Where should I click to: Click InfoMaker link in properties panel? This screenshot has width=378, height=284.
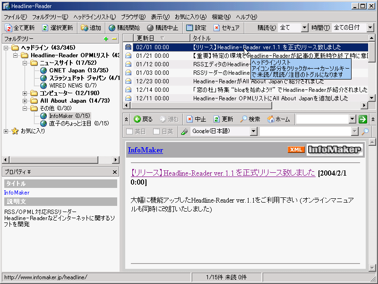pos(17,193)
